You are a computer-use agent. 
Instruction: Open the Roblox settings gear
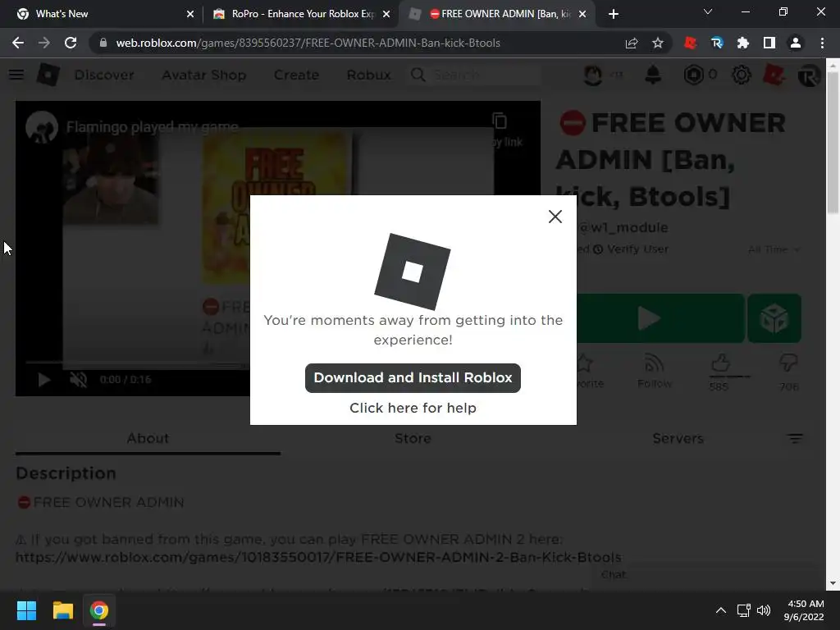click(x=742, y=75)
